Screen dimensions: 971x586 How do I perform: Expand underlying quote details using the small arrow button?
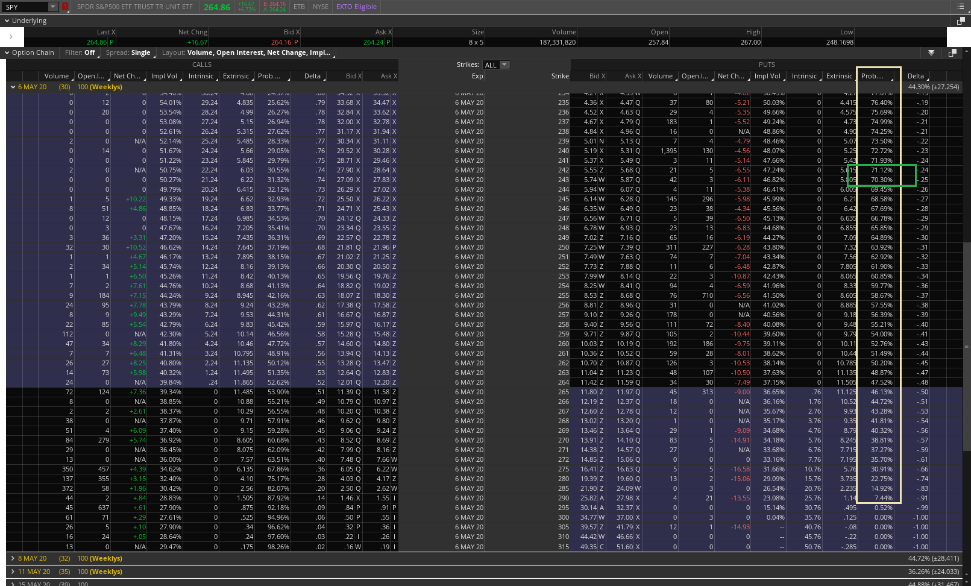pyautogui.click(x=11, y=36)
